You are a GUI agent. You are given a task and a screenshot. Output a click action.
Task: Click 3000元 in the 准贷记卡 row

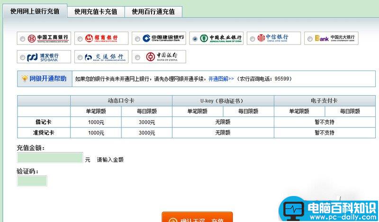(147, 133)
